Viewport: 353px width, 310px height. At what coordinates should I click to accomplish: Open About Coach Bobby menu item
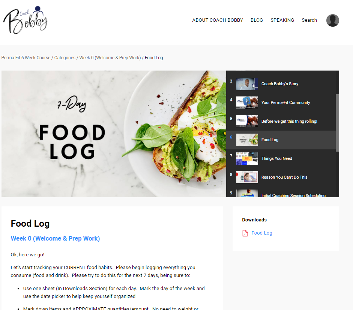tap(218, 20)
